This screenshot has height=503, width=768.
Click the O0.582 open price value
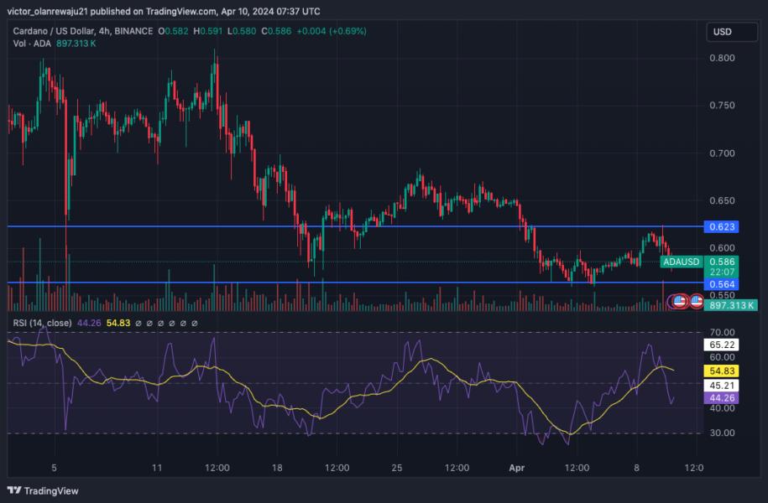(x=173, y=31)
